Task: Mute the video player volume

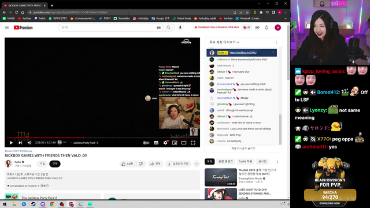Action: [29, 143]
